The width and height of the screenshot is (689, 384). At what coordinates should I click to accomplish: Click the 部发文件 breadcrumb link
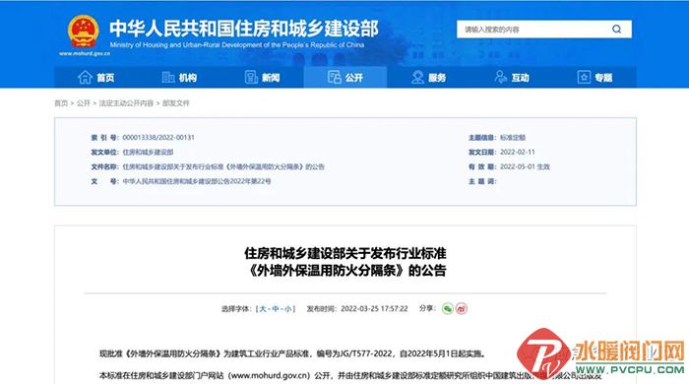[x=176, y=102]
